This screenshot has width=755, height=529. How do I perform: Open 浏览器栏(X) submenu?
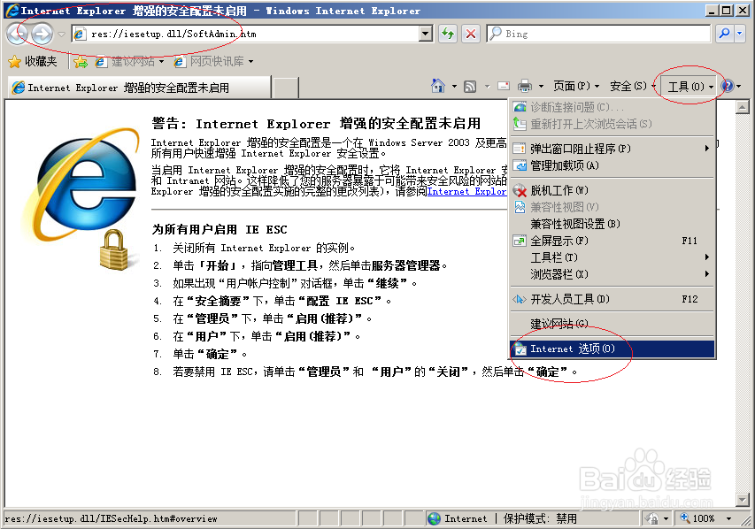coord(612,274)
